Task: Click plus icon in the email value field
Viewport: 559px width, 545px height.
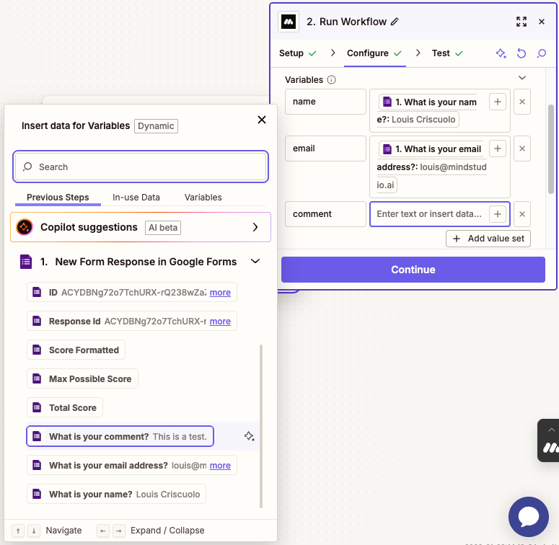Action: (497, 149)
